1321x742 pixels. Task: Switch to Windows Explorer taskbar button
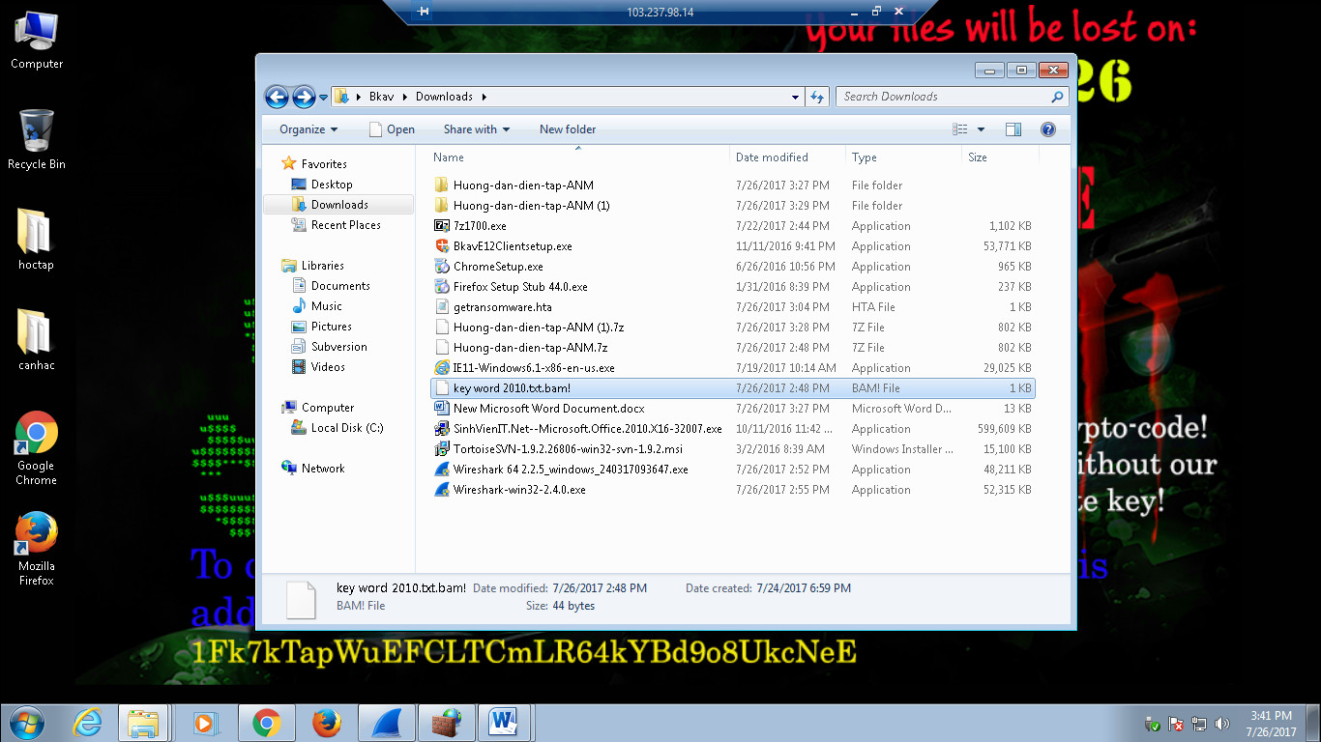144,723
